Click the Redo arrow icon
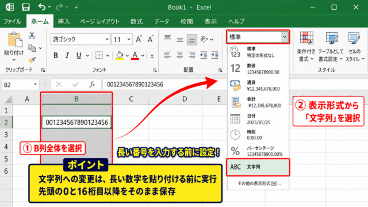Screen dimensions: 368x207 tap(59, 7)
